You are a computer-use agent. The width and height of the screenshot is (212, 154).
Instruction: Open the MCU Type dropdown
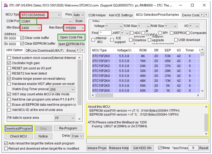59,15
